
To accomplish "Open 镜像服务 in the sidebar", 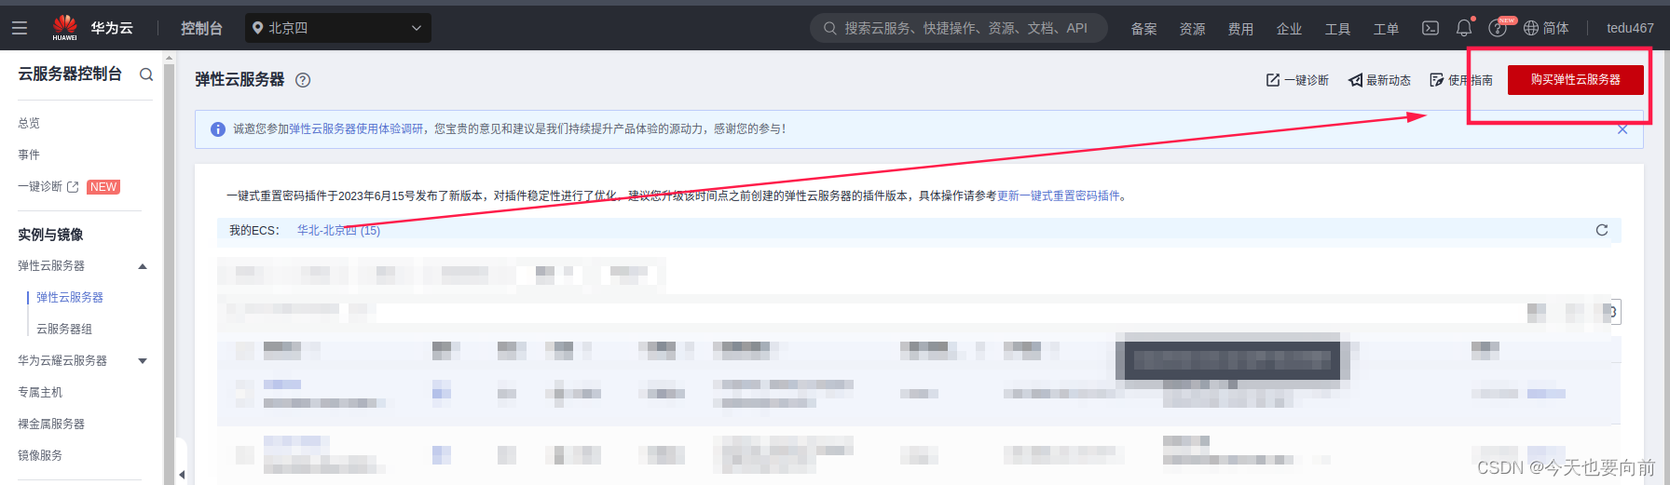I will 40,455.
